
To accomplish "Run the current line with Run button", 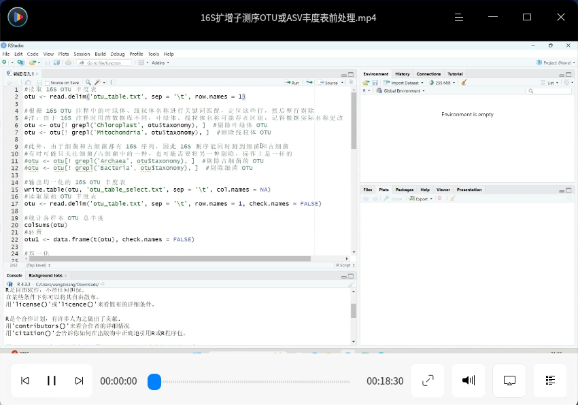I will pos(292,82).
